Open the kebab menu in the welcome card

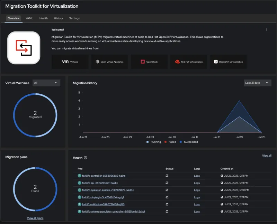(x=267, y=30)
